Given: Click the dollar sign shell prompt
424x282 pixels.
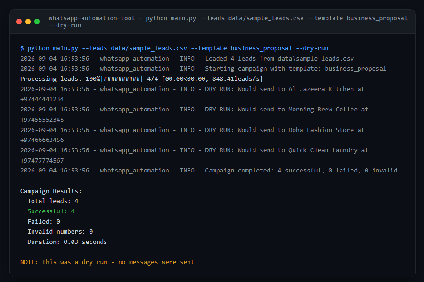Looking at the screenshot, I should [22, 48].
